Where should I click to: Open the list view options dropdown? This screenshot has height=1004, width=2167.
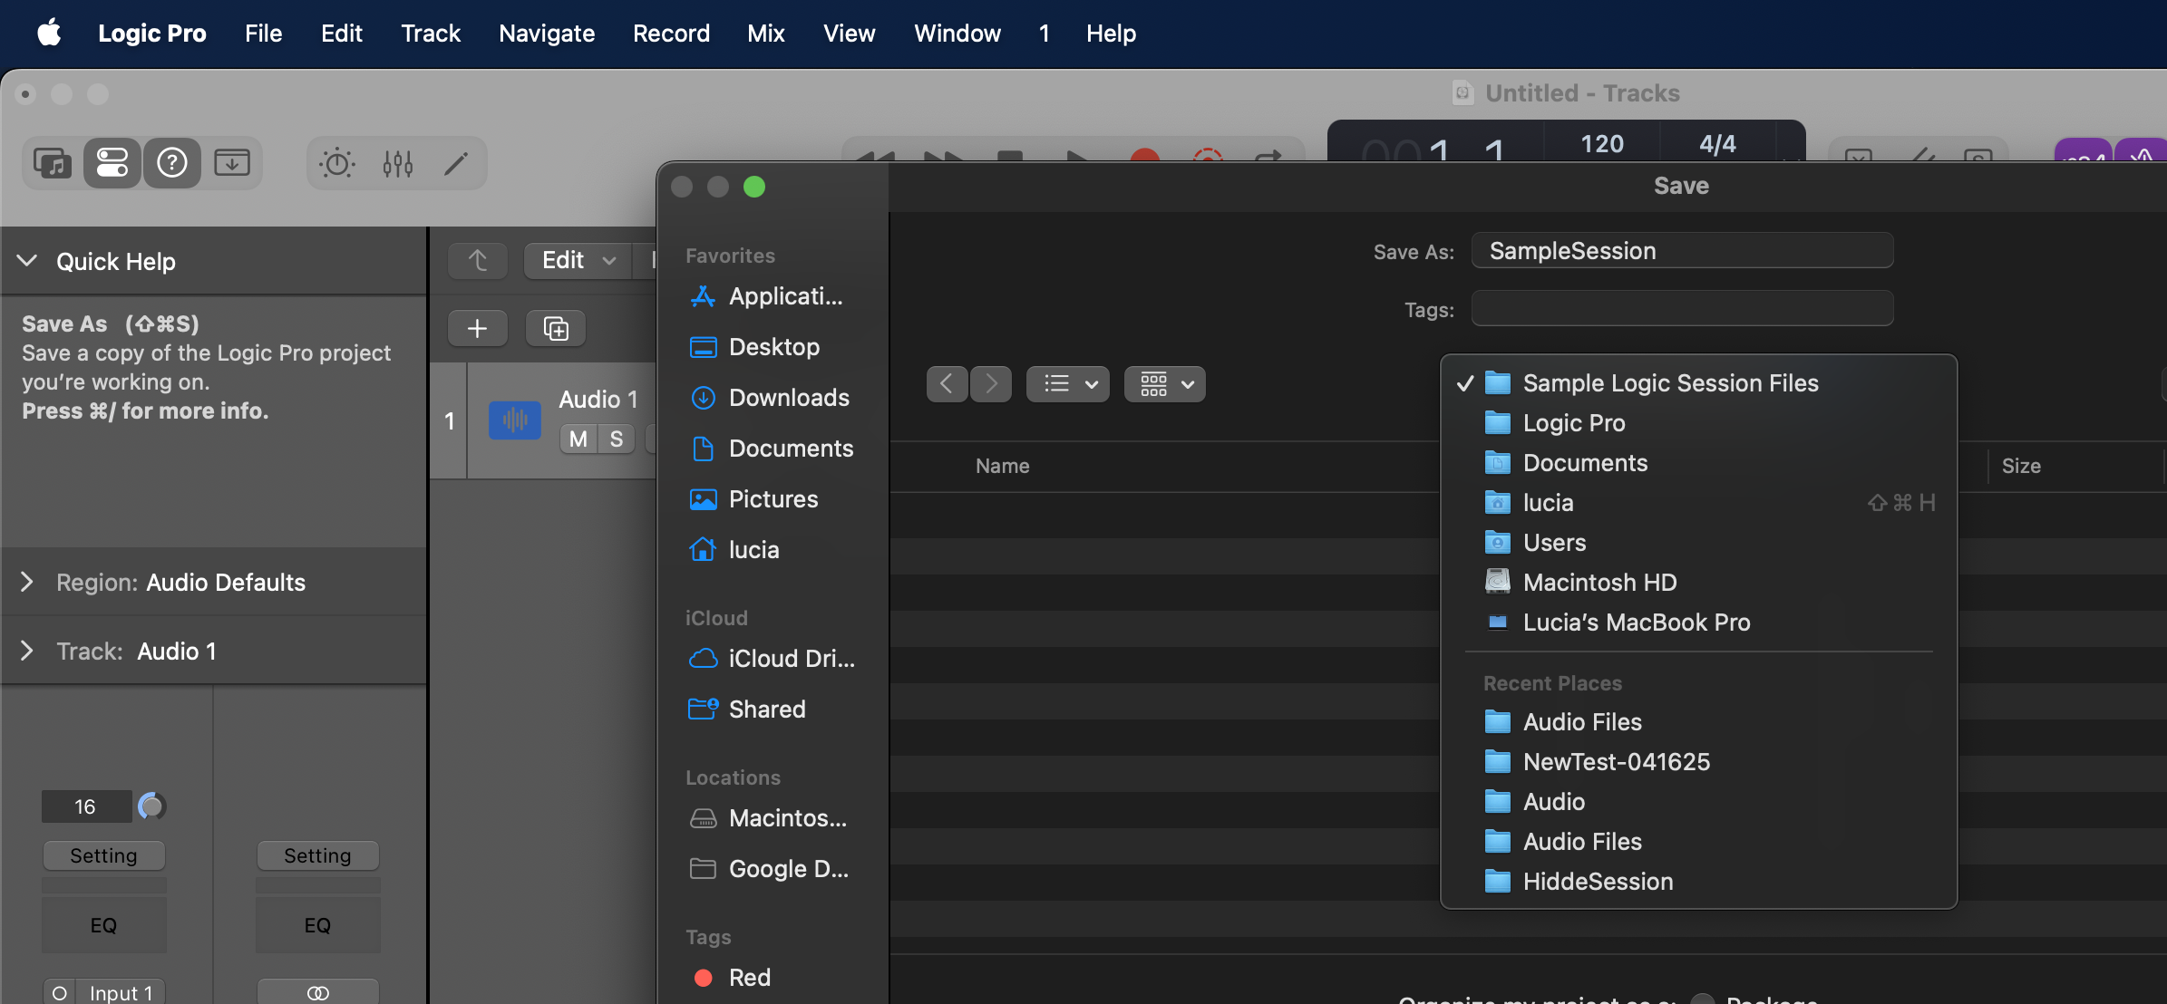pyautogui.click(x=1067, y=384)
